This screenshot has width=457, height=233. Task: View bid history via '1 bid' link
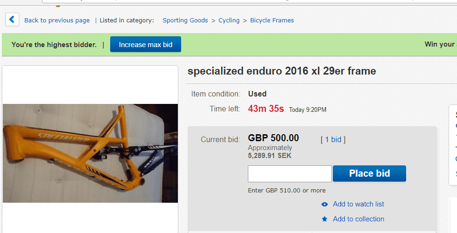pos(333,139)
